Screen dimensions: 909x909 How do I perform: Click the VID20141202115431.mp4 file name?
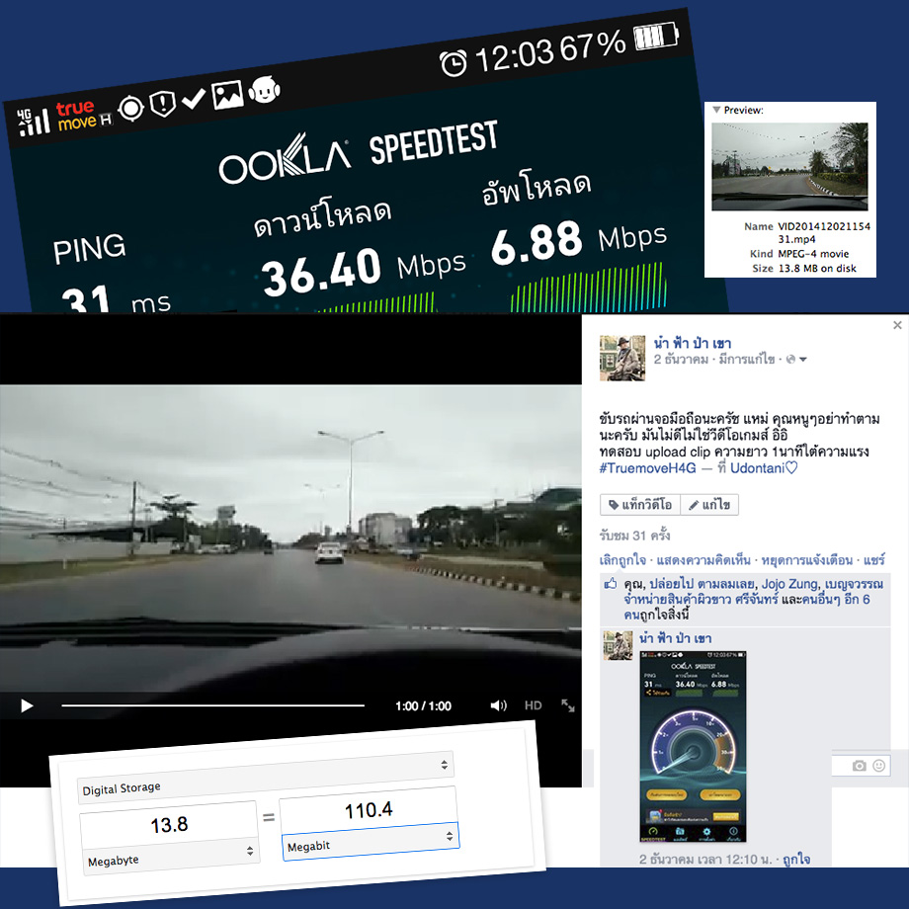pos(824,232)
